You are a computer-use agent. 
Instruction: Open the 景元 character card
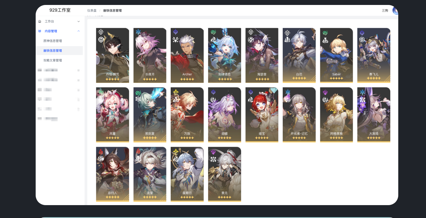click(x=225, y=174)
